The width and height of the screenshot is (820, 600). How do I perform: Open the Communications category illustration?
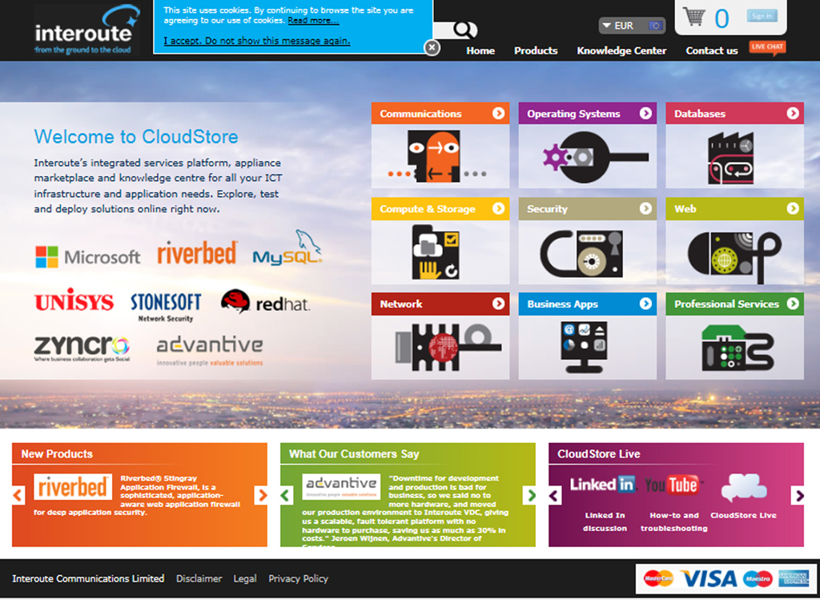(440, 156)
